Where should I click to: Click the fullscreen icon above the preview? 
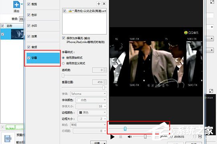pyautogui.click(x=212, y=2)
